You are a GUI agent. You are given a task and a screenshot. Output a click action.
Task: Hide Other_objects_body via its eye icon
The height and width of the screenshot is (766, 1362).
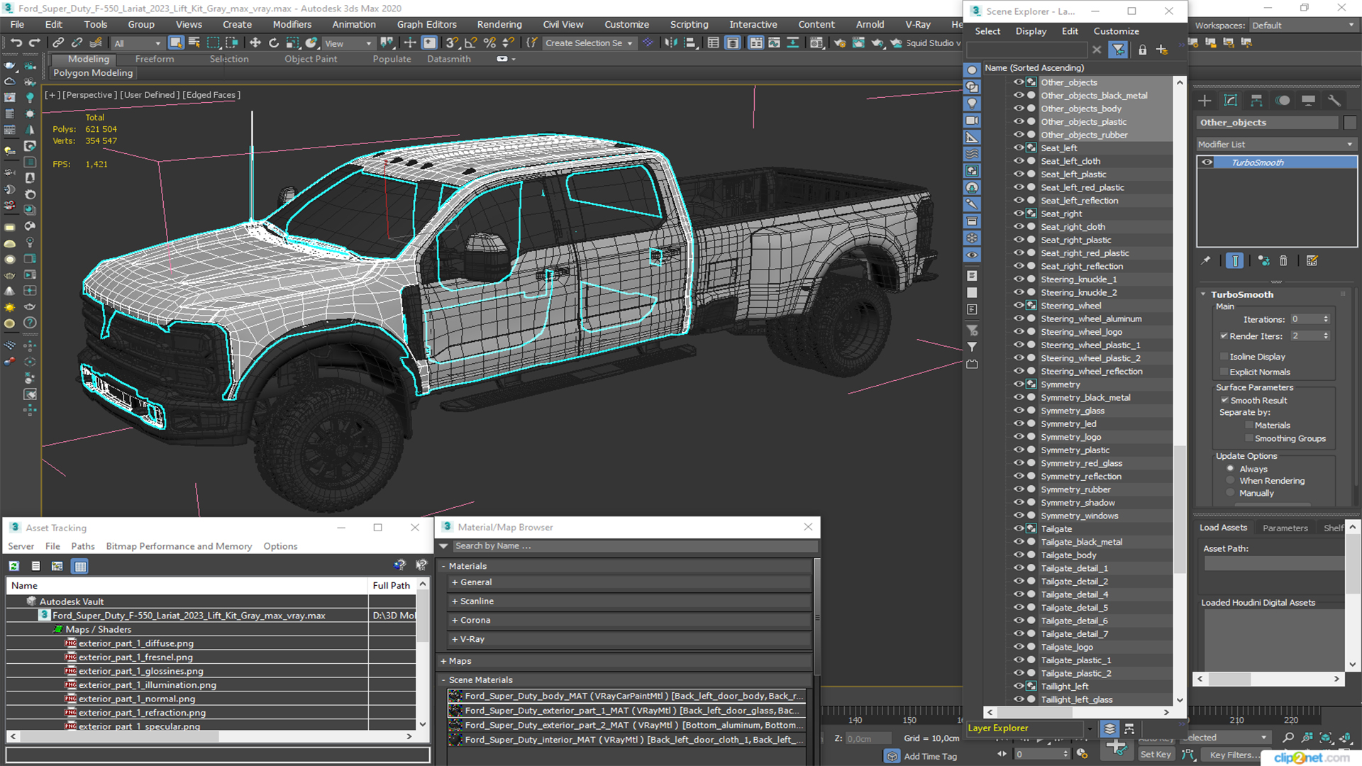[x=1019, y=109]
